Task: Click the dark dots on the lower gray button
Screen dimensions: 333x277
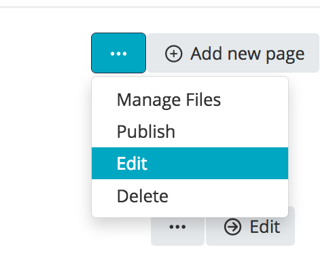Action: pyautogui.click(x=177, y=227)
